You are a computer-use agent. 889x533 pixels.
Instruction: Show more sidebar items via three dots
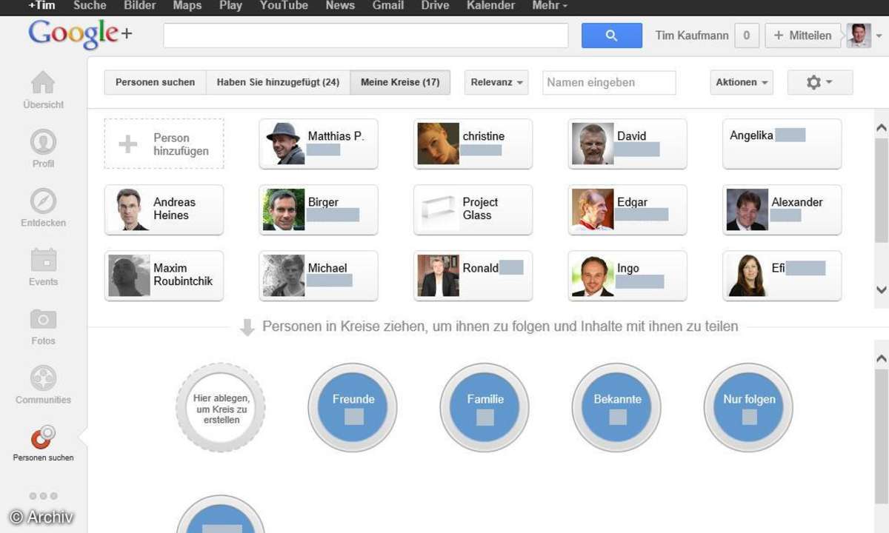(43, 496)
